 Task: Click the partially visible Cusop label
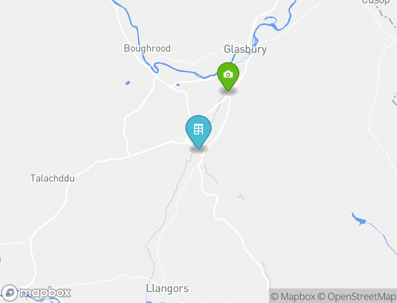(x=376, y=2)
